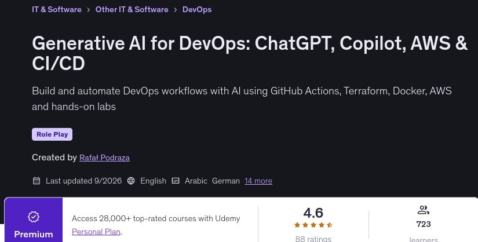Click the first breadcrumb chevron separator

coord(89,10)
